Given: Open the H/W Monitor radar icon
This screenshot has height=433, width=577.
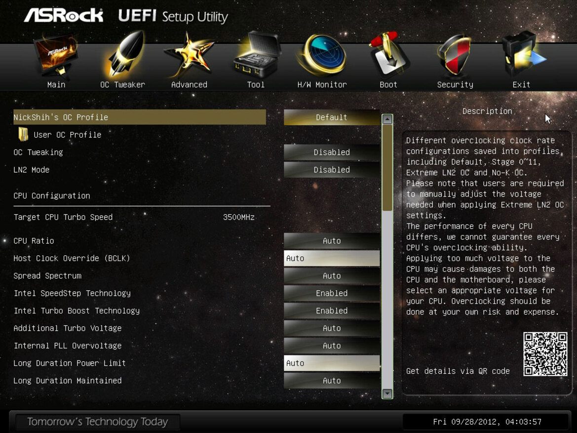Looking at the screenshot, I should [322, 55].
